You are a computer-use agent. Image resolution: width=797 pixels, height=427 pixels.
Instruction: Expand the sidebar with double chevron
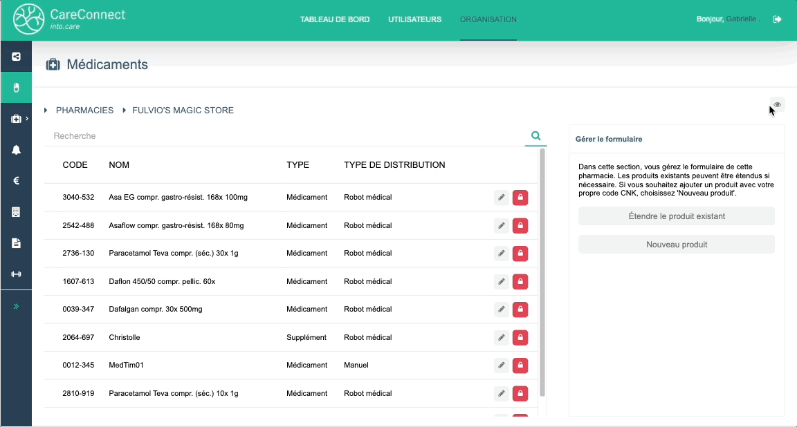point(17,306)
